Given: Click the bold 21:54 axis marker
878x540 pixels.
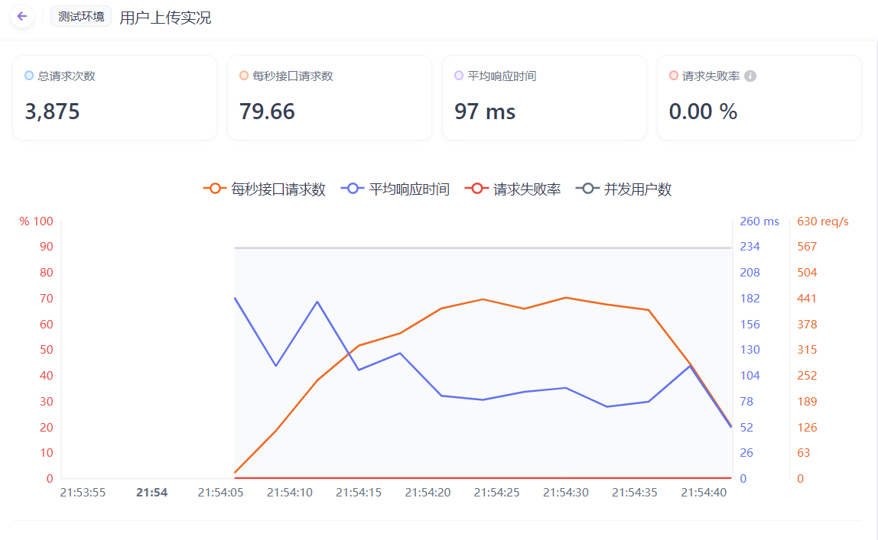Looking at the screenshot, I should click(x=151, y=493).
